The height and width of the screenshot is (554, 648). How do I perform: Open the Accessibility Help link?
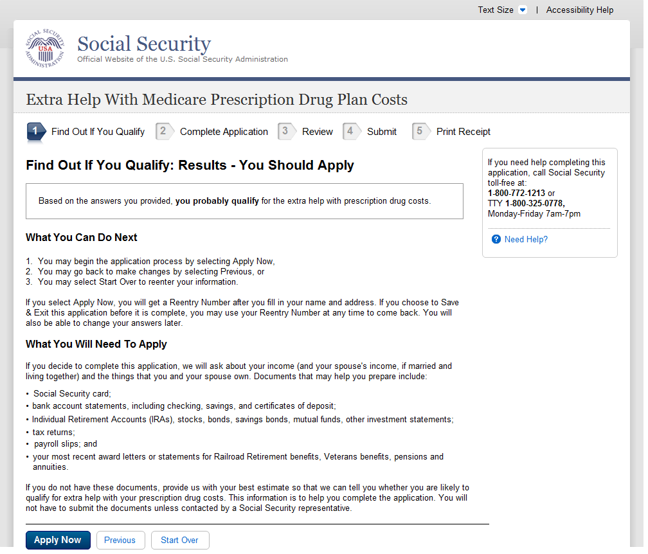coord(580,10)
